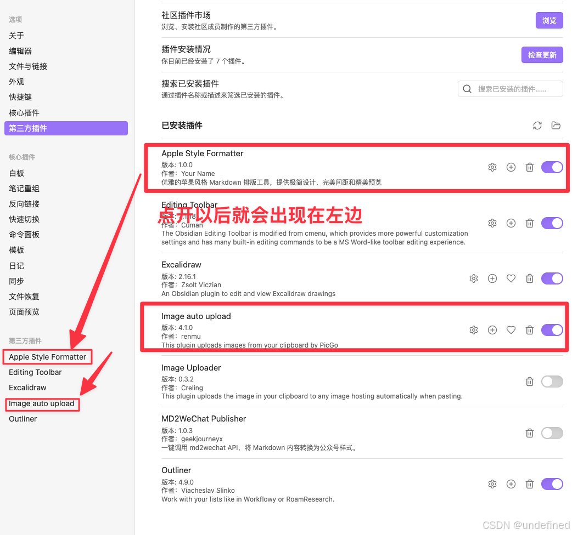The height and width of the screenshot is (535, 572).
Task: Open hotkey options for Outliner plugin
Action: pyautogui.click(x=511, y=484)
